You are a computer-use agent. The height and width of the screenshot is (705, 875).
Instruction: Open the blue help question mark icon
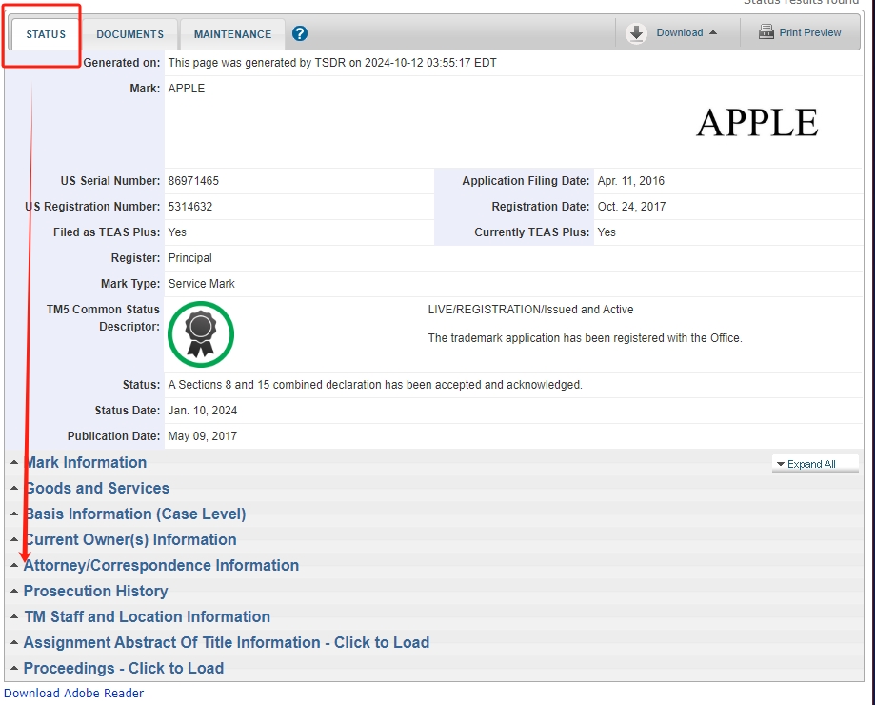pyautogui.click(x=300, y=33)
